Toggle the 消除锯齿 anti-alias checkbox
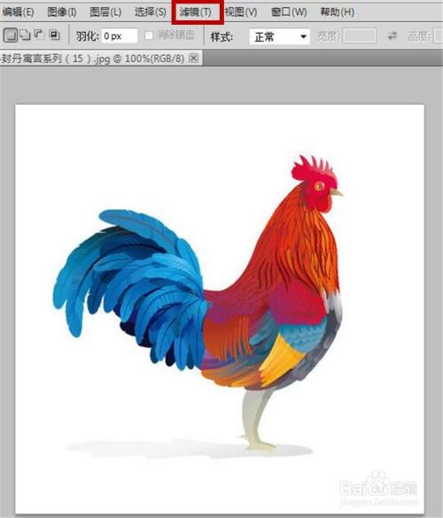The width and height of the screenshot is (443, 518). [149, 35]
